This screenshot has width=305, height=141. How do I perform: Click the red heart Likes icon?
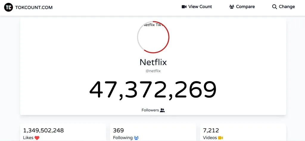[37, 138]
